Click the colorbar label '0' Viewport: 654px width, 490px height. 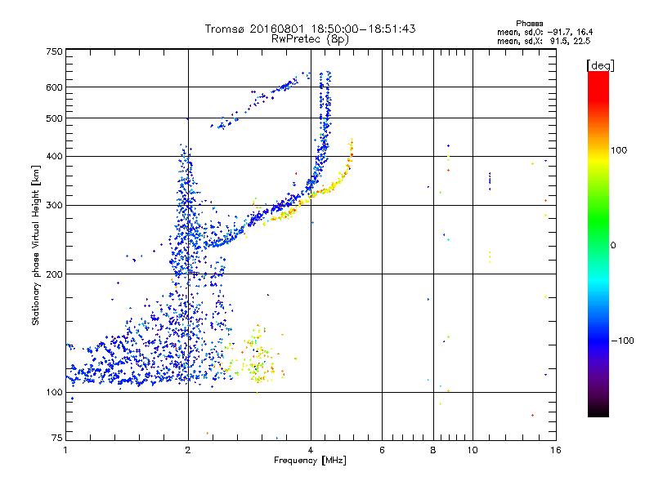613,246
